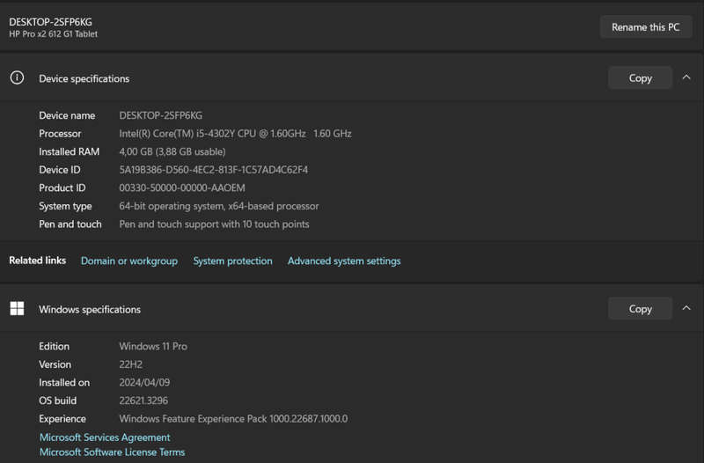Select the OS build value 22621.3296
Viewport: 704px width, 463px height.
pyautogui.click(x=143, y=401)
